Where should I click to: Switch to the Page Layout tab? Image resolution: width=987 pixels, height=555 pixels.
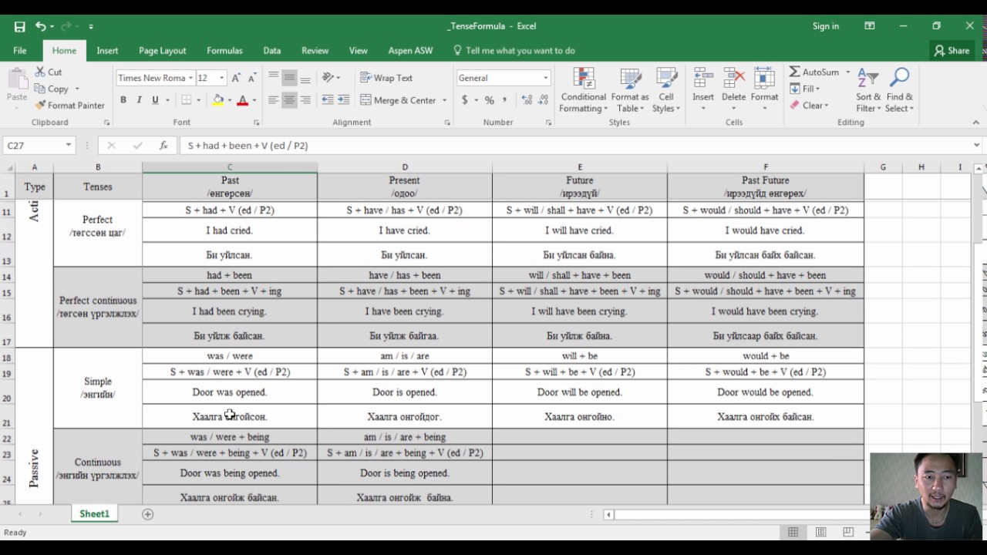162,50
